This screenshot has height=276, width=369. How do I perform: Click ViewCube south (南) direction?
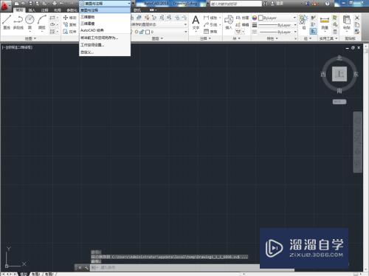[x=339, y=91]
